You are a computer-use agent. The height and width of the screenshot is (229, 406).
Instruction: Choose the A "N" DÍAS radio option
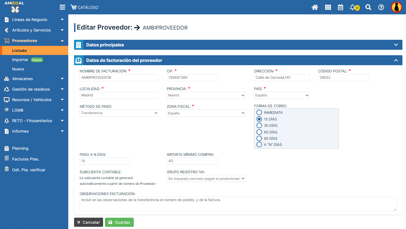pyautogui.click(x=259, y=144)
